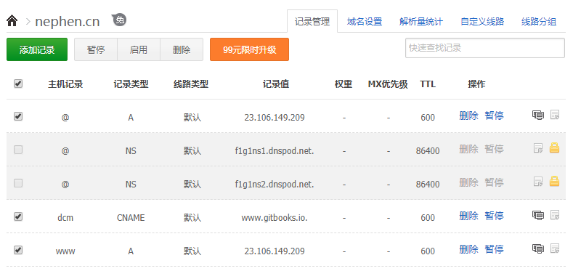Viewport: 573px width, 271px height.
Task: Switch to the 记录管理 tab
Action: pyautogui.click(x=312, y=22)
